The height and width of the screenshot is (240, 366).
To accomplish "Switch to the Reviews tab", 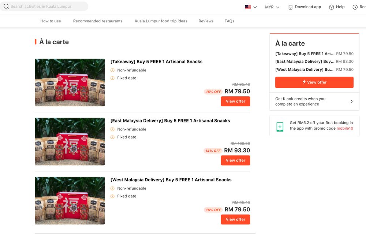I will pyautogui.click(x=206, y=21).
